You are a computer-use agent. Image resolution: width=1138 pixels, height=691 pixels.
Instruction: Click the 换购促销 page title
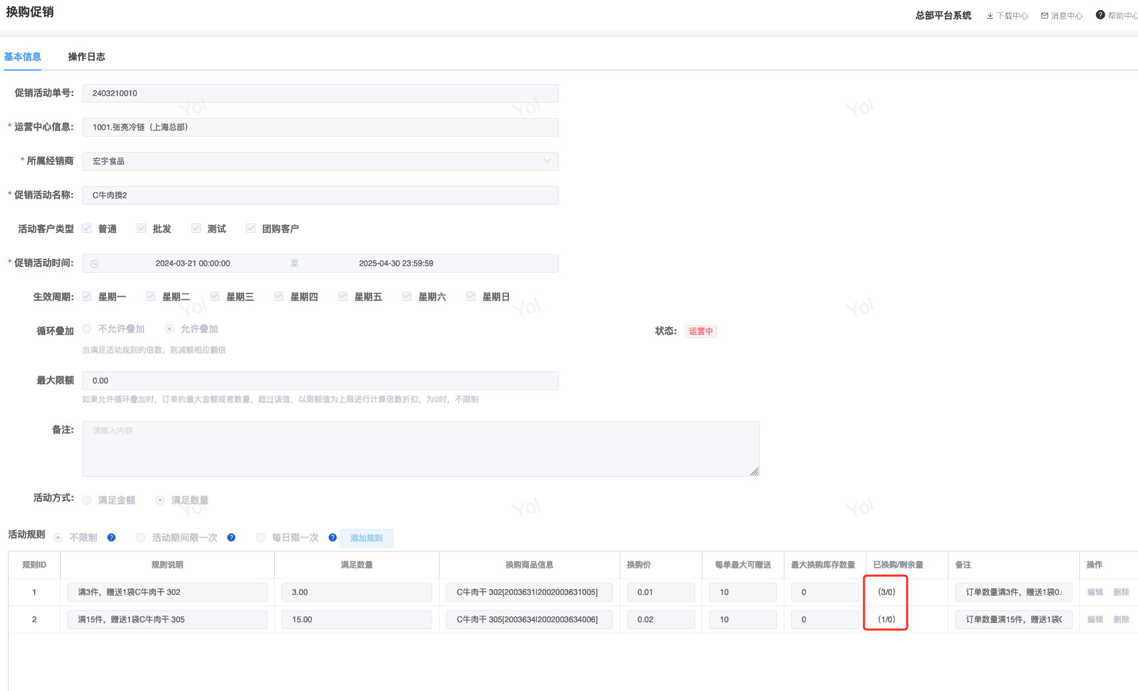[30, 12]
